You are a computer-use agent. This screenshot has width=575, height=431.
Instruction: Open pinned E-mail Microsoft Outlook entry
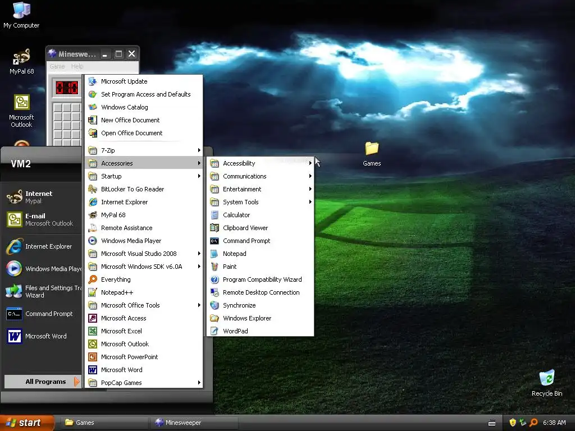tap(42, 219)
